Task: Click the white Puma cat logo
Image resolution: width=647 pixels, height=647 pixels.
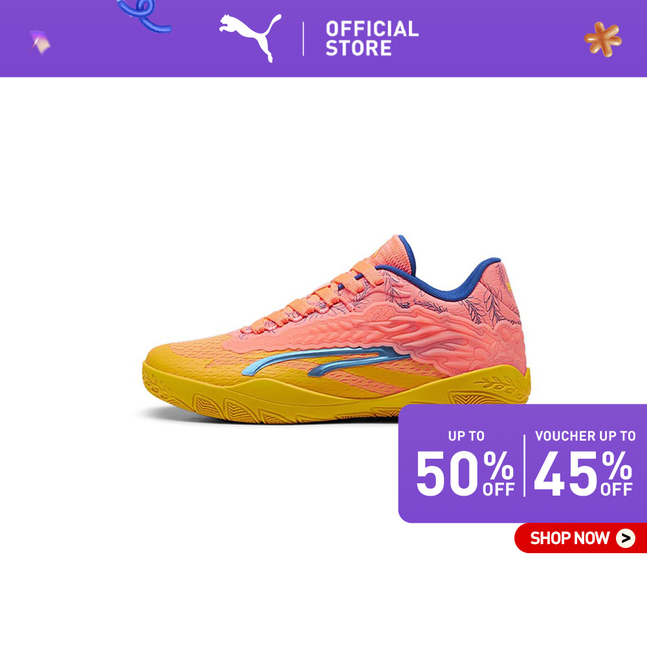Action: 250,38
